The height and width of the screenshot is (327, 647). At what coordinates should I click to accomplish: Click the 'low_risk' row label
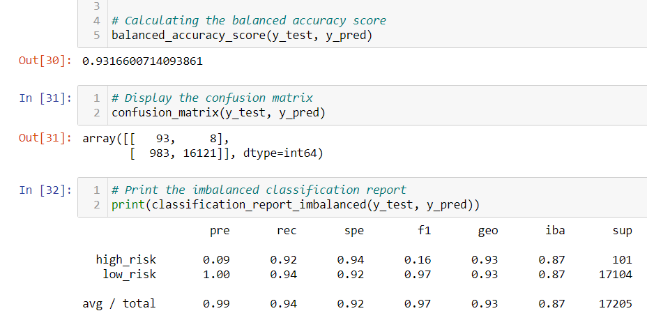tap(130, 275)
